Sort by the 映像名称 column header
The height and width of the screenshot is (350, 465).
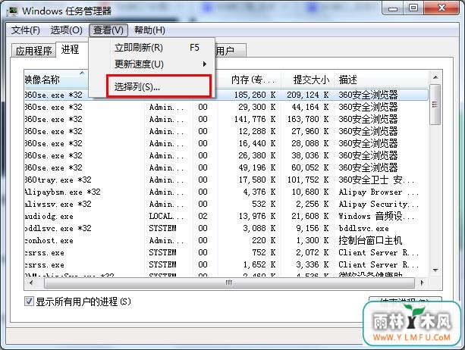click(x=55, y=80)
